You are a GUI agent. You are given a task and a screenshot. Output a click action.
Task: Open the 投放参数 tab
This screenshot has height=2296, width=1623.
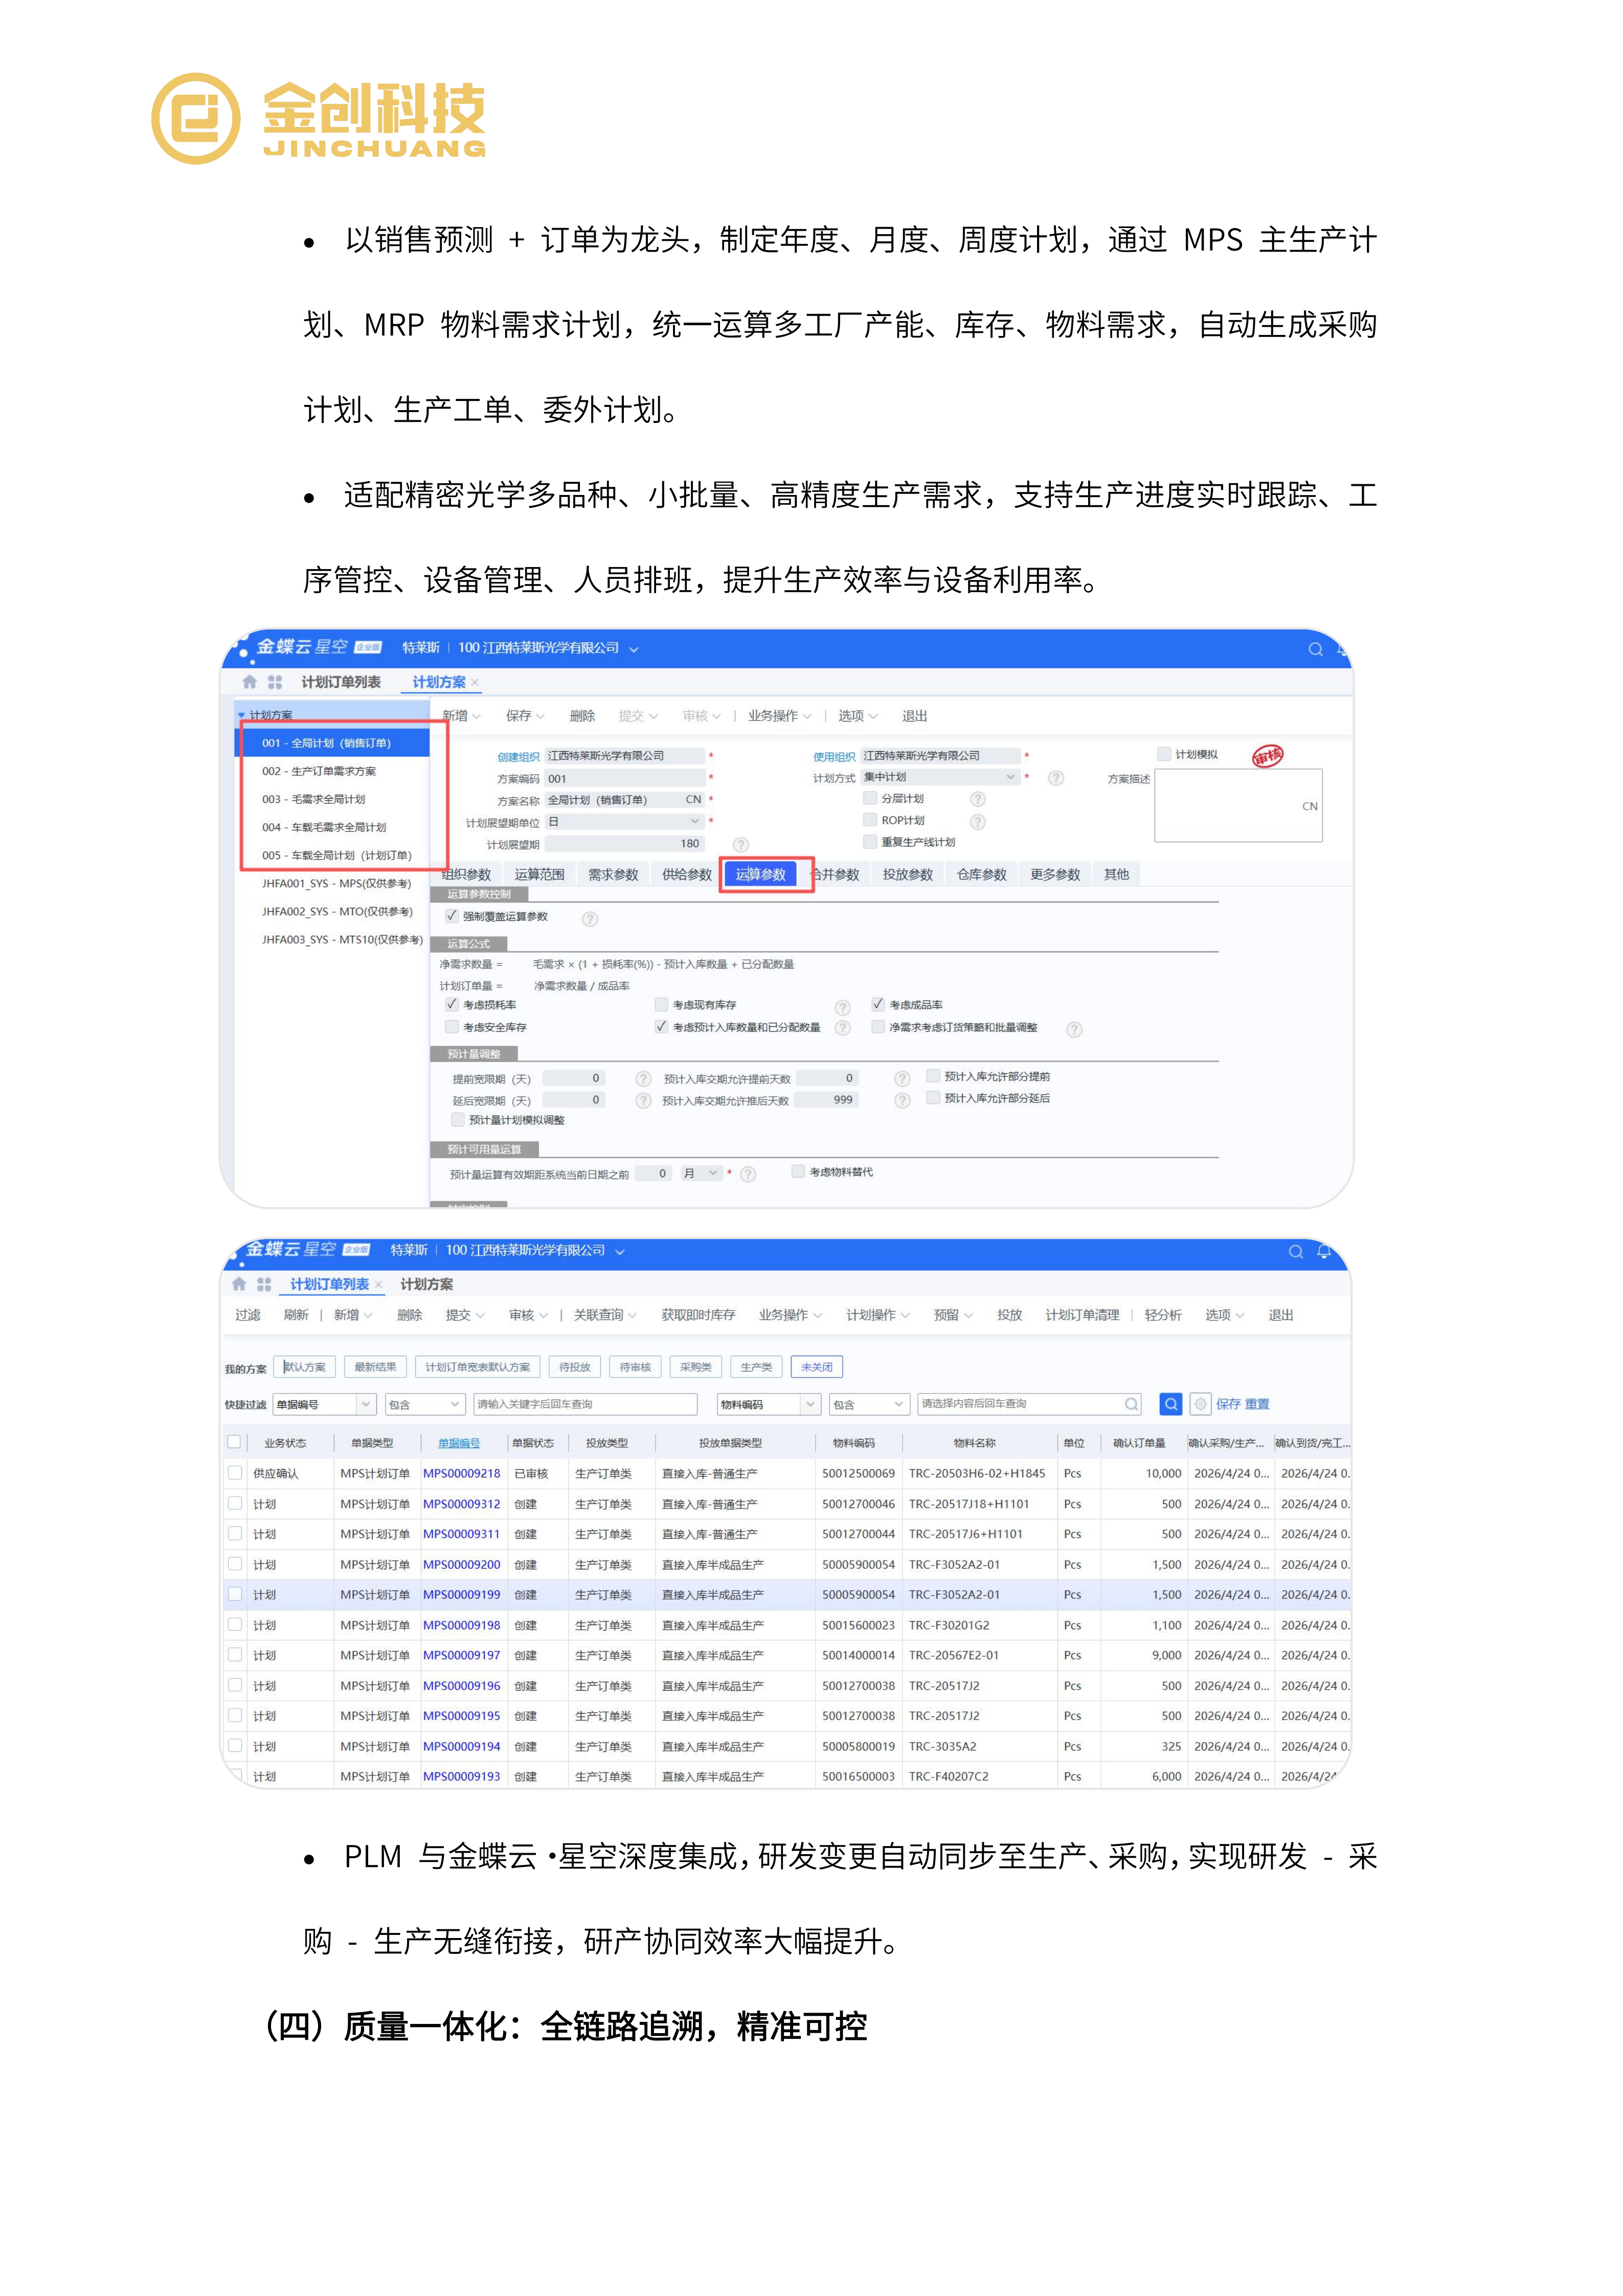pos(908,875)
